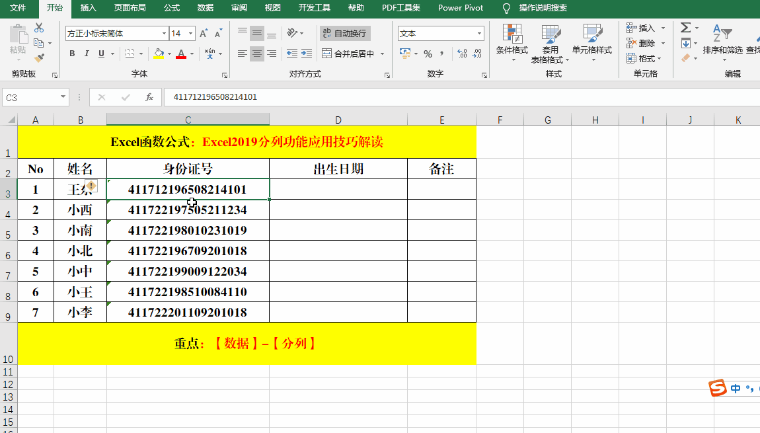Open the font size dropdown
760x433 pixels.
point(190,34)
